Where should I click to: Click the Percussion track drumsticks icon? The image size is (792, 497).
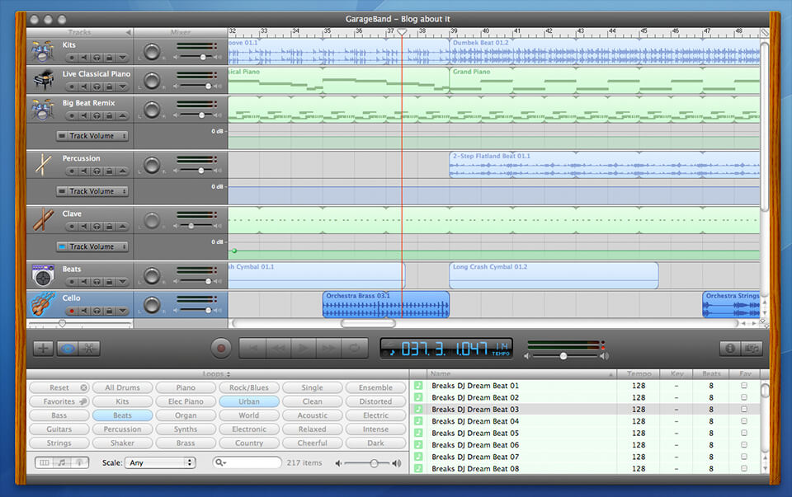(x=44, y=164)
